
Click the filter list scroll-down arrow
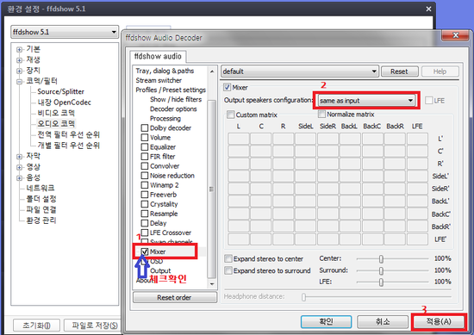212,284
